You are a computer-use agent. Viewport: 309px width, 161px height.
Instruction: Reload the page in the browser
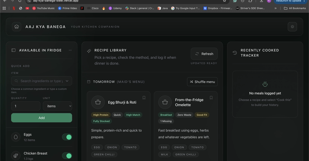click(x=20, y=1)
